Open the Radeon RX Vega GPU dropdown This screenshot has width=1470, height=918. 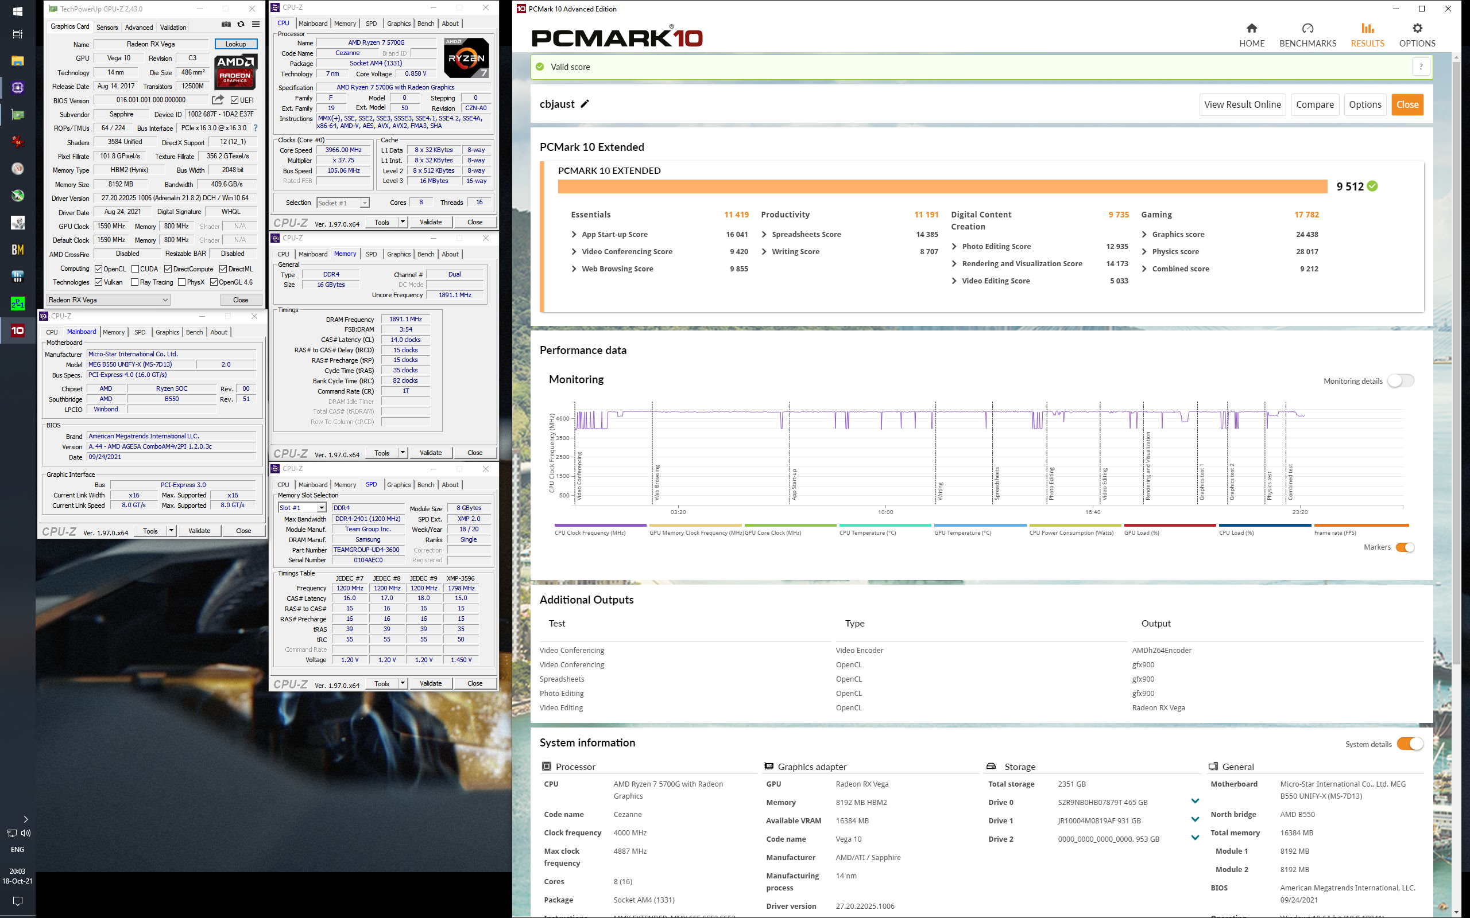coord(108,299)
